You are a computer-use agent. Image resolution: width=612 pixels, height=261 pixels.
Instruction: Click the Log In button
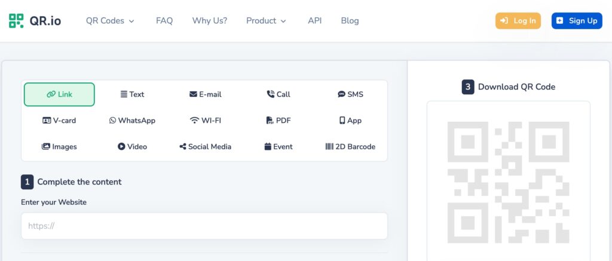click(x=518, y=21)
